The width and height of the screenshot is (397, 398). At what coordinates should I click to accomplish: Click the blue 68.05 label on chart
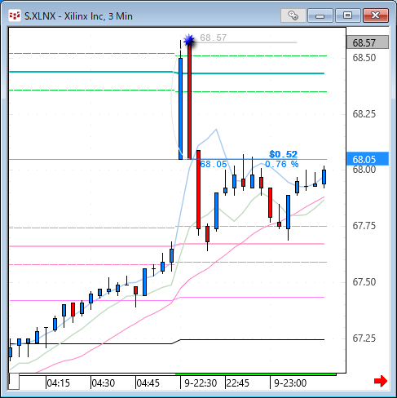[214, 164]
